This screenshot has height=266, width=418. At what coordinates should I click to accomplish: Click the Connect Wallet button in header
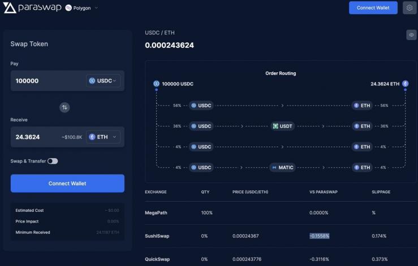pos(373,8)
